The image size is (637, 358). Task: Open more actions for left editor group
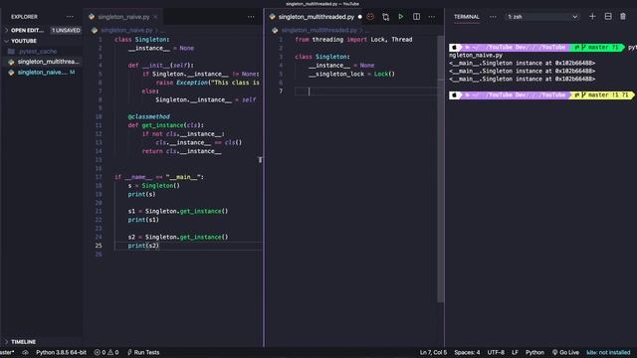[251, 17]
